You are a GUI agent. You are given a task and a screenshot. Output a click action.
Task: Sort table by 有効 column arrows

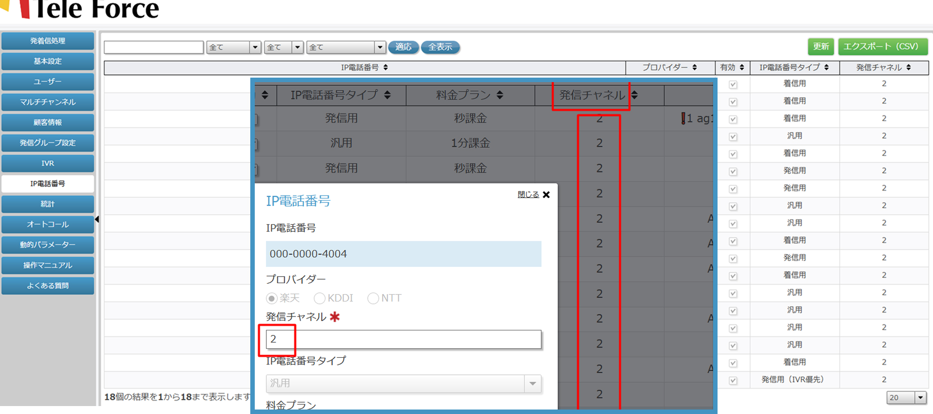click(x=741, y=68)
